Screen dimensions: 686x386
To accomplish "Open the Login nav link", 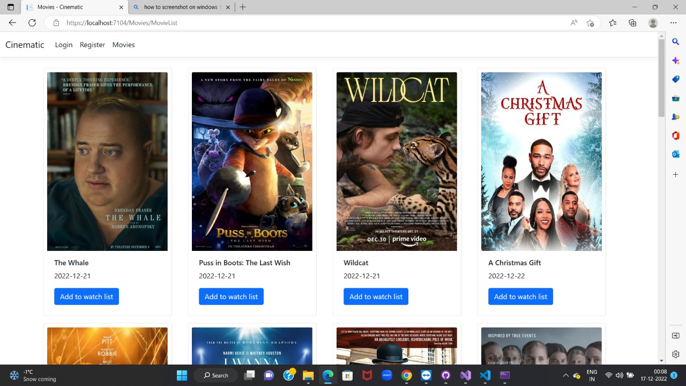I will pyautogui.click(x=64, y=44).
